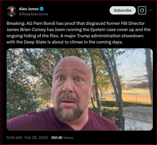Image resolution: width=157 pixels, height=145 pixels.
Task: Click the Feb 28, 2025 date
Action: pyautogui.click(x=36, y=137)
